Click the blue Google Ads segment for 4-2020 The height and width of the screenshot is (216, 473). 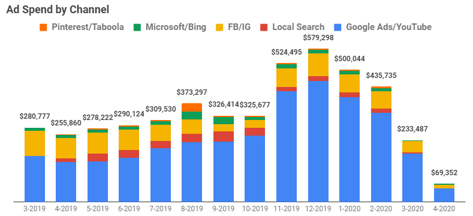[444, 195]
